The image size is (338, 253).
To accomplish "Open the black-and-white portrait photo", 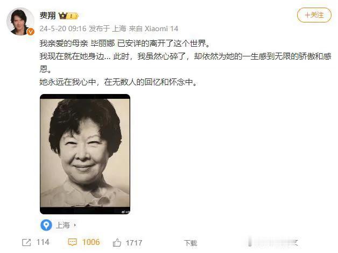I will tap(85, 154).
